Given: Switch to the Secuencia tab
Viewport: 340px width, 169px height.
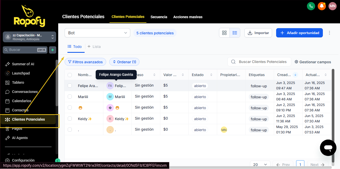Looking at the screenshot, I should (x=159, y=17).
